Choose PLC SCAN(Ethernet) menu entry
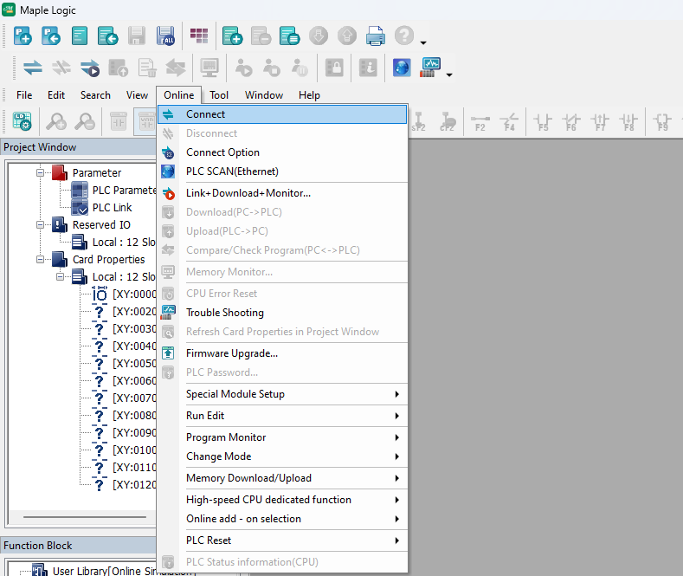Screen dimensions: 683x576 pyautogui.click(x=282, y=172)
